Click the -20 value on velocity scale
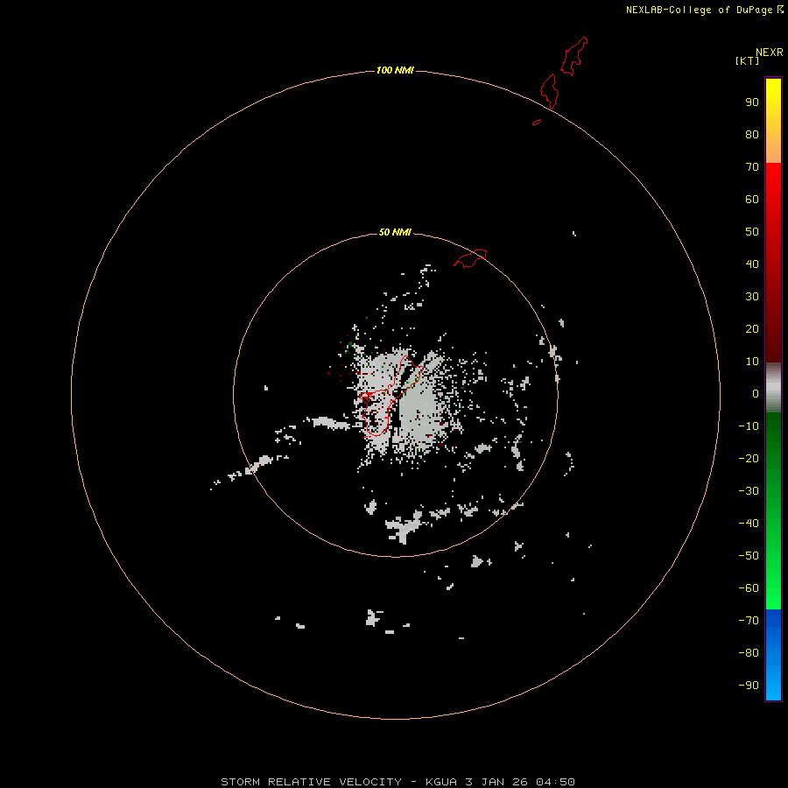 point(749,459)
